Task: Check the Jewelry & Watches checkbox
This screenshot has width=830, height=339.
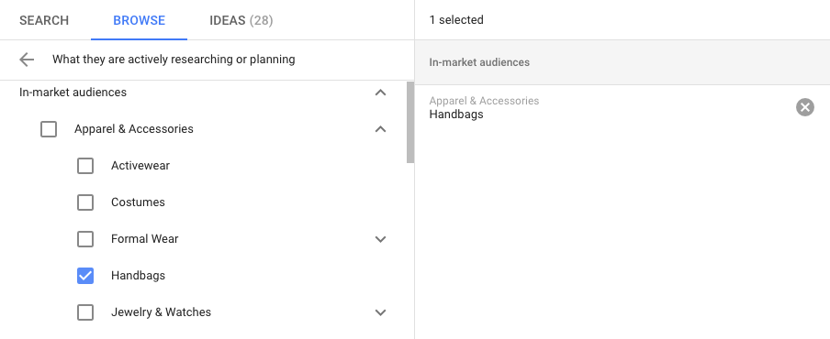Action: coord(85,312)
